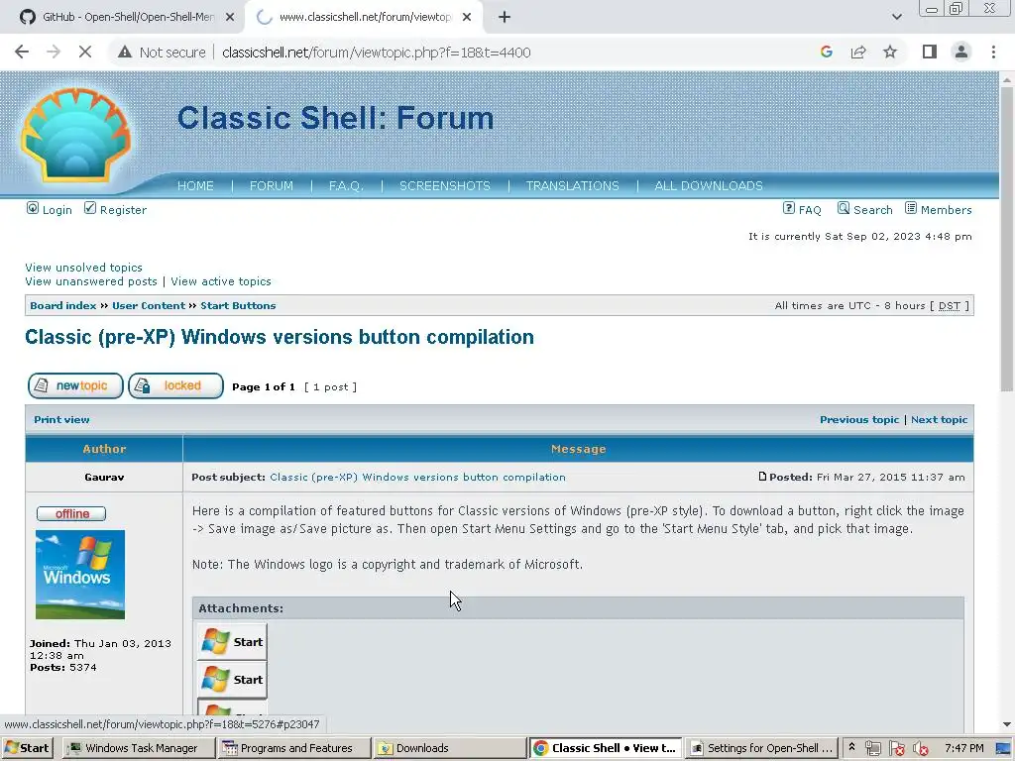View unsolved topics link
The width and height of the screenshot is (1015, 761).
[x=83, y=268]
